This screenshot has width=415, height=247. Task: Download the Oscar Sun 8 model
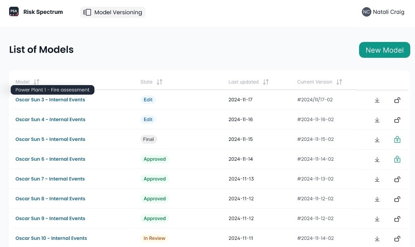[377, 199]
